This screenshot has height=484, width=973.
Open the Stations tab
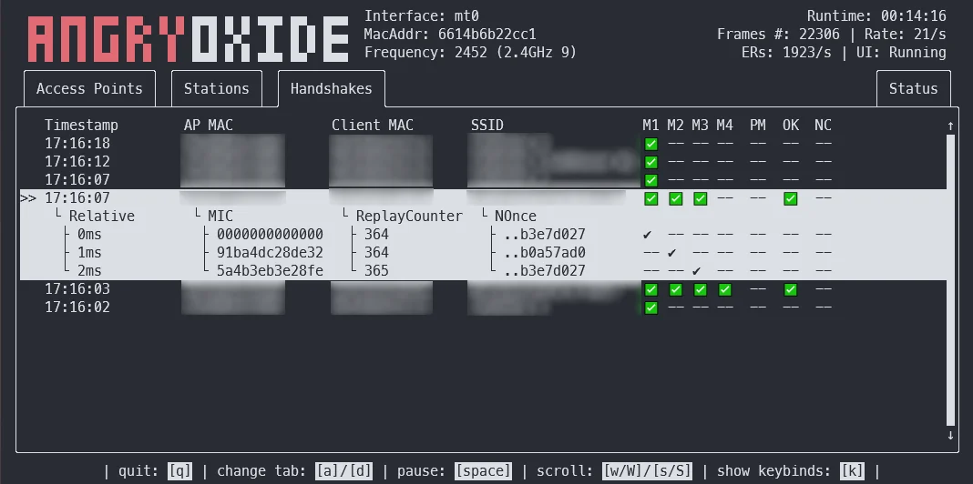click(x=217, y=88)
